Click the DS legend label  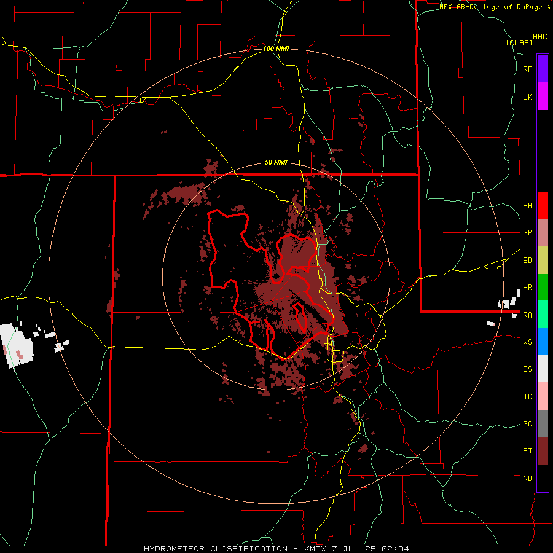pyautogui.click(x=527, y=369)
